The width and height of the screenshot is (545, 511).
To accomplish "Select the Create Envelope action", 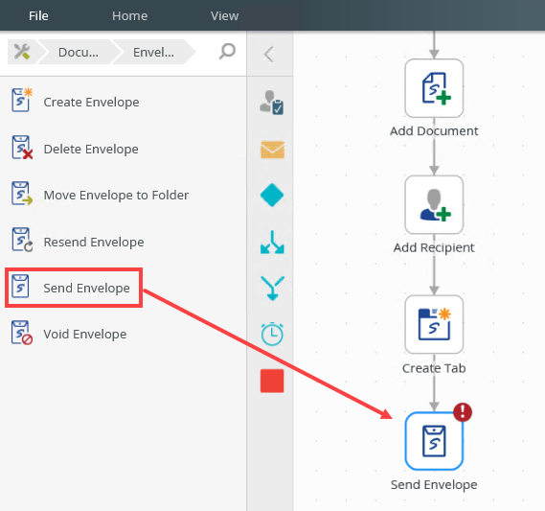I will [75, 102].
